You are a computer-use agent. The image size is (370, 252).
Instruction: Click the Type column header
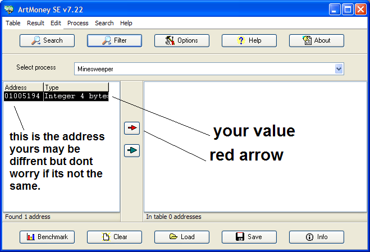point(76,88)
